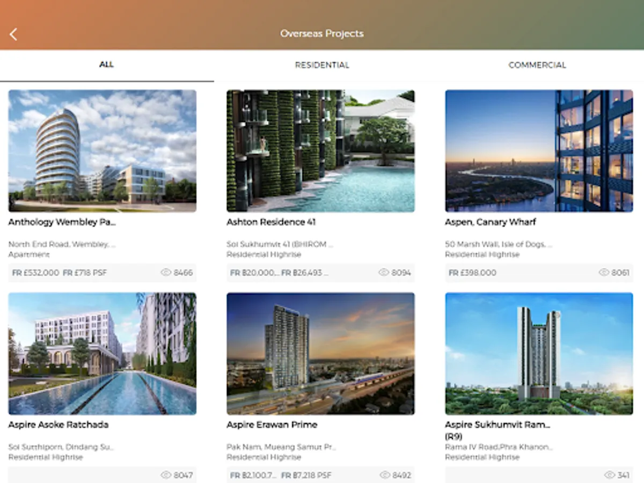Screen dimensions: 644x483
Task: Click the Aspire Asoke Ratchada title
Action: point(58,425)
